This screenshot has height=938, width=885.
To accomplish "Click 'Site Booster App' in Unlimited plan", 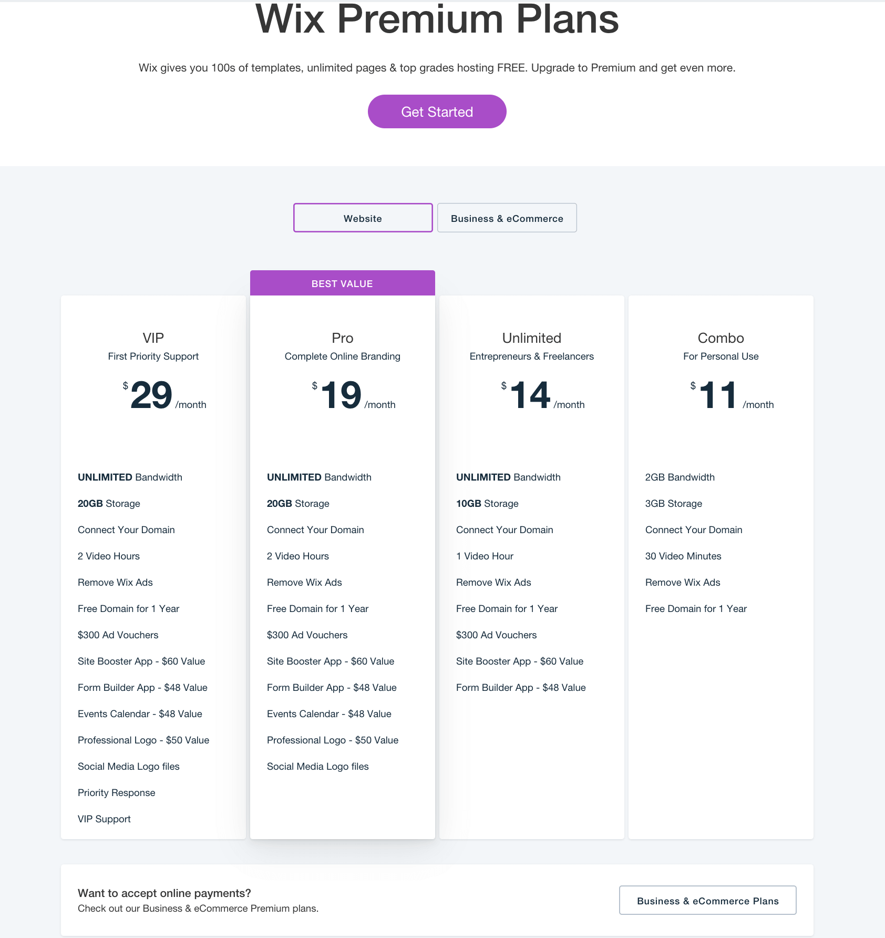I will tap(520, 661).
